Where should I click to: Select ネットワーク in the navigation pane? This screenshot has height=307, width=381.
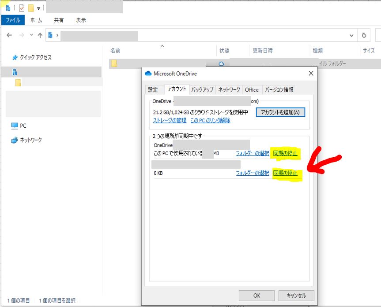pyautogui.click(x=31, y=140)
